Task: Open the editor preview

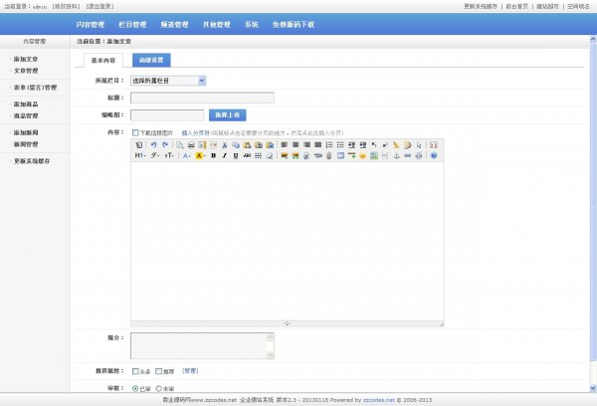Action: point(179,144)
